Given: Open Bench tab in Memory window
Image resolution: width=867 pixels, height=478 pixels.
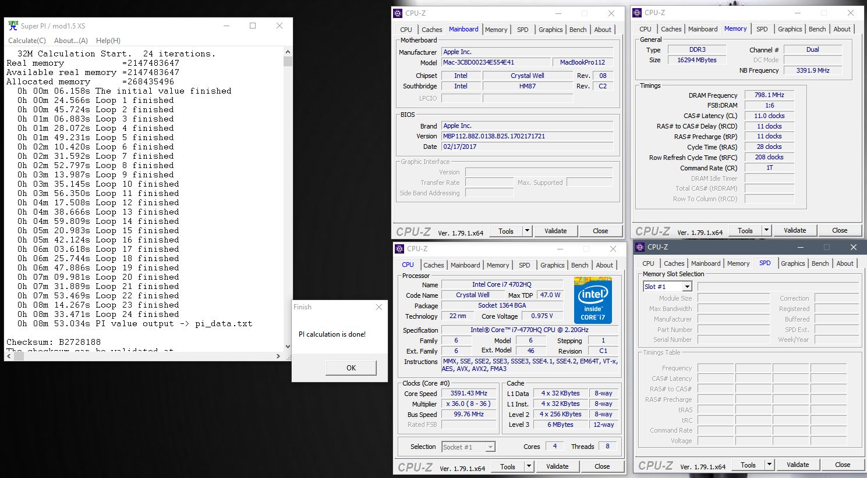Looking at the screenshot, I should [x=817, y=29].
